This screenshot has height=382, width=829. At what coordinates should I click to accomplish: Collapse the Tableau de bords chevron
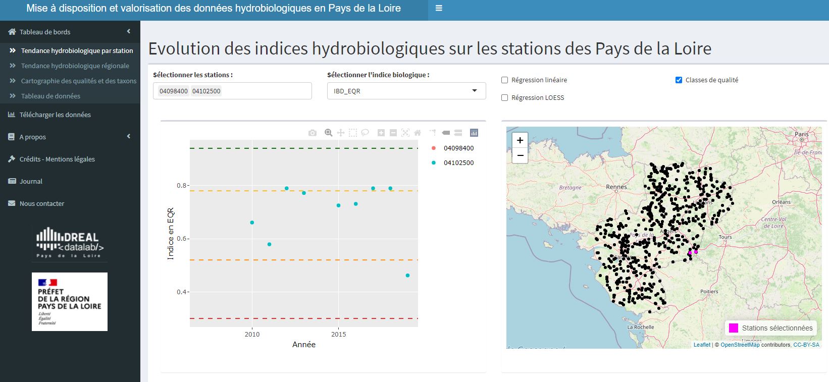pyautogui.click(x=129, y=31)
